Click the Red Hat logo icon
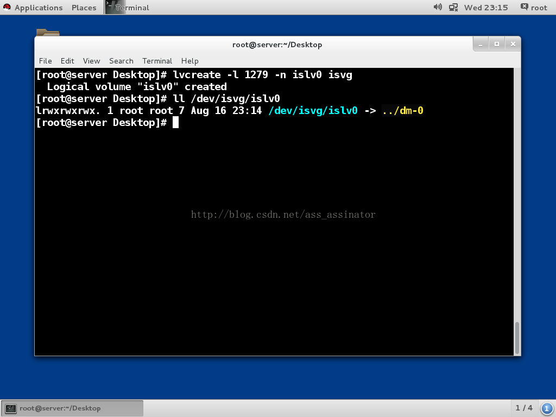This screenshot has width=556, height=417. (7, 7)
